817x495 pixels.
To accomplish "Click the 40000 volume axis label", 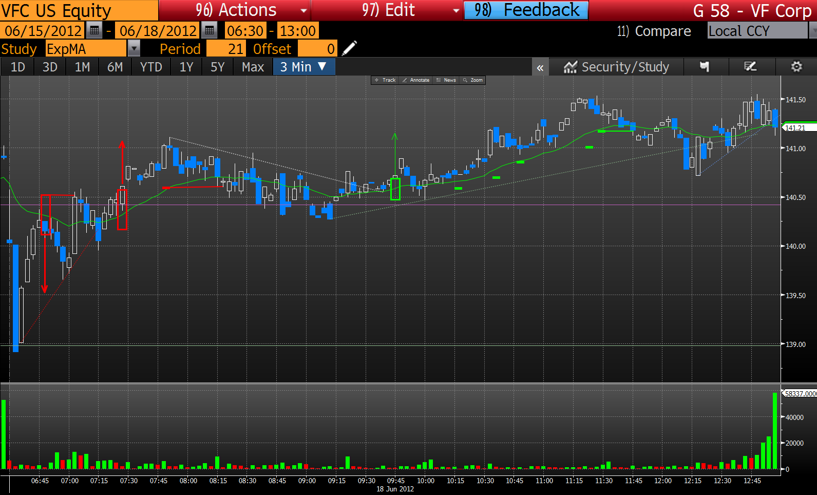I will coord(794,417).
